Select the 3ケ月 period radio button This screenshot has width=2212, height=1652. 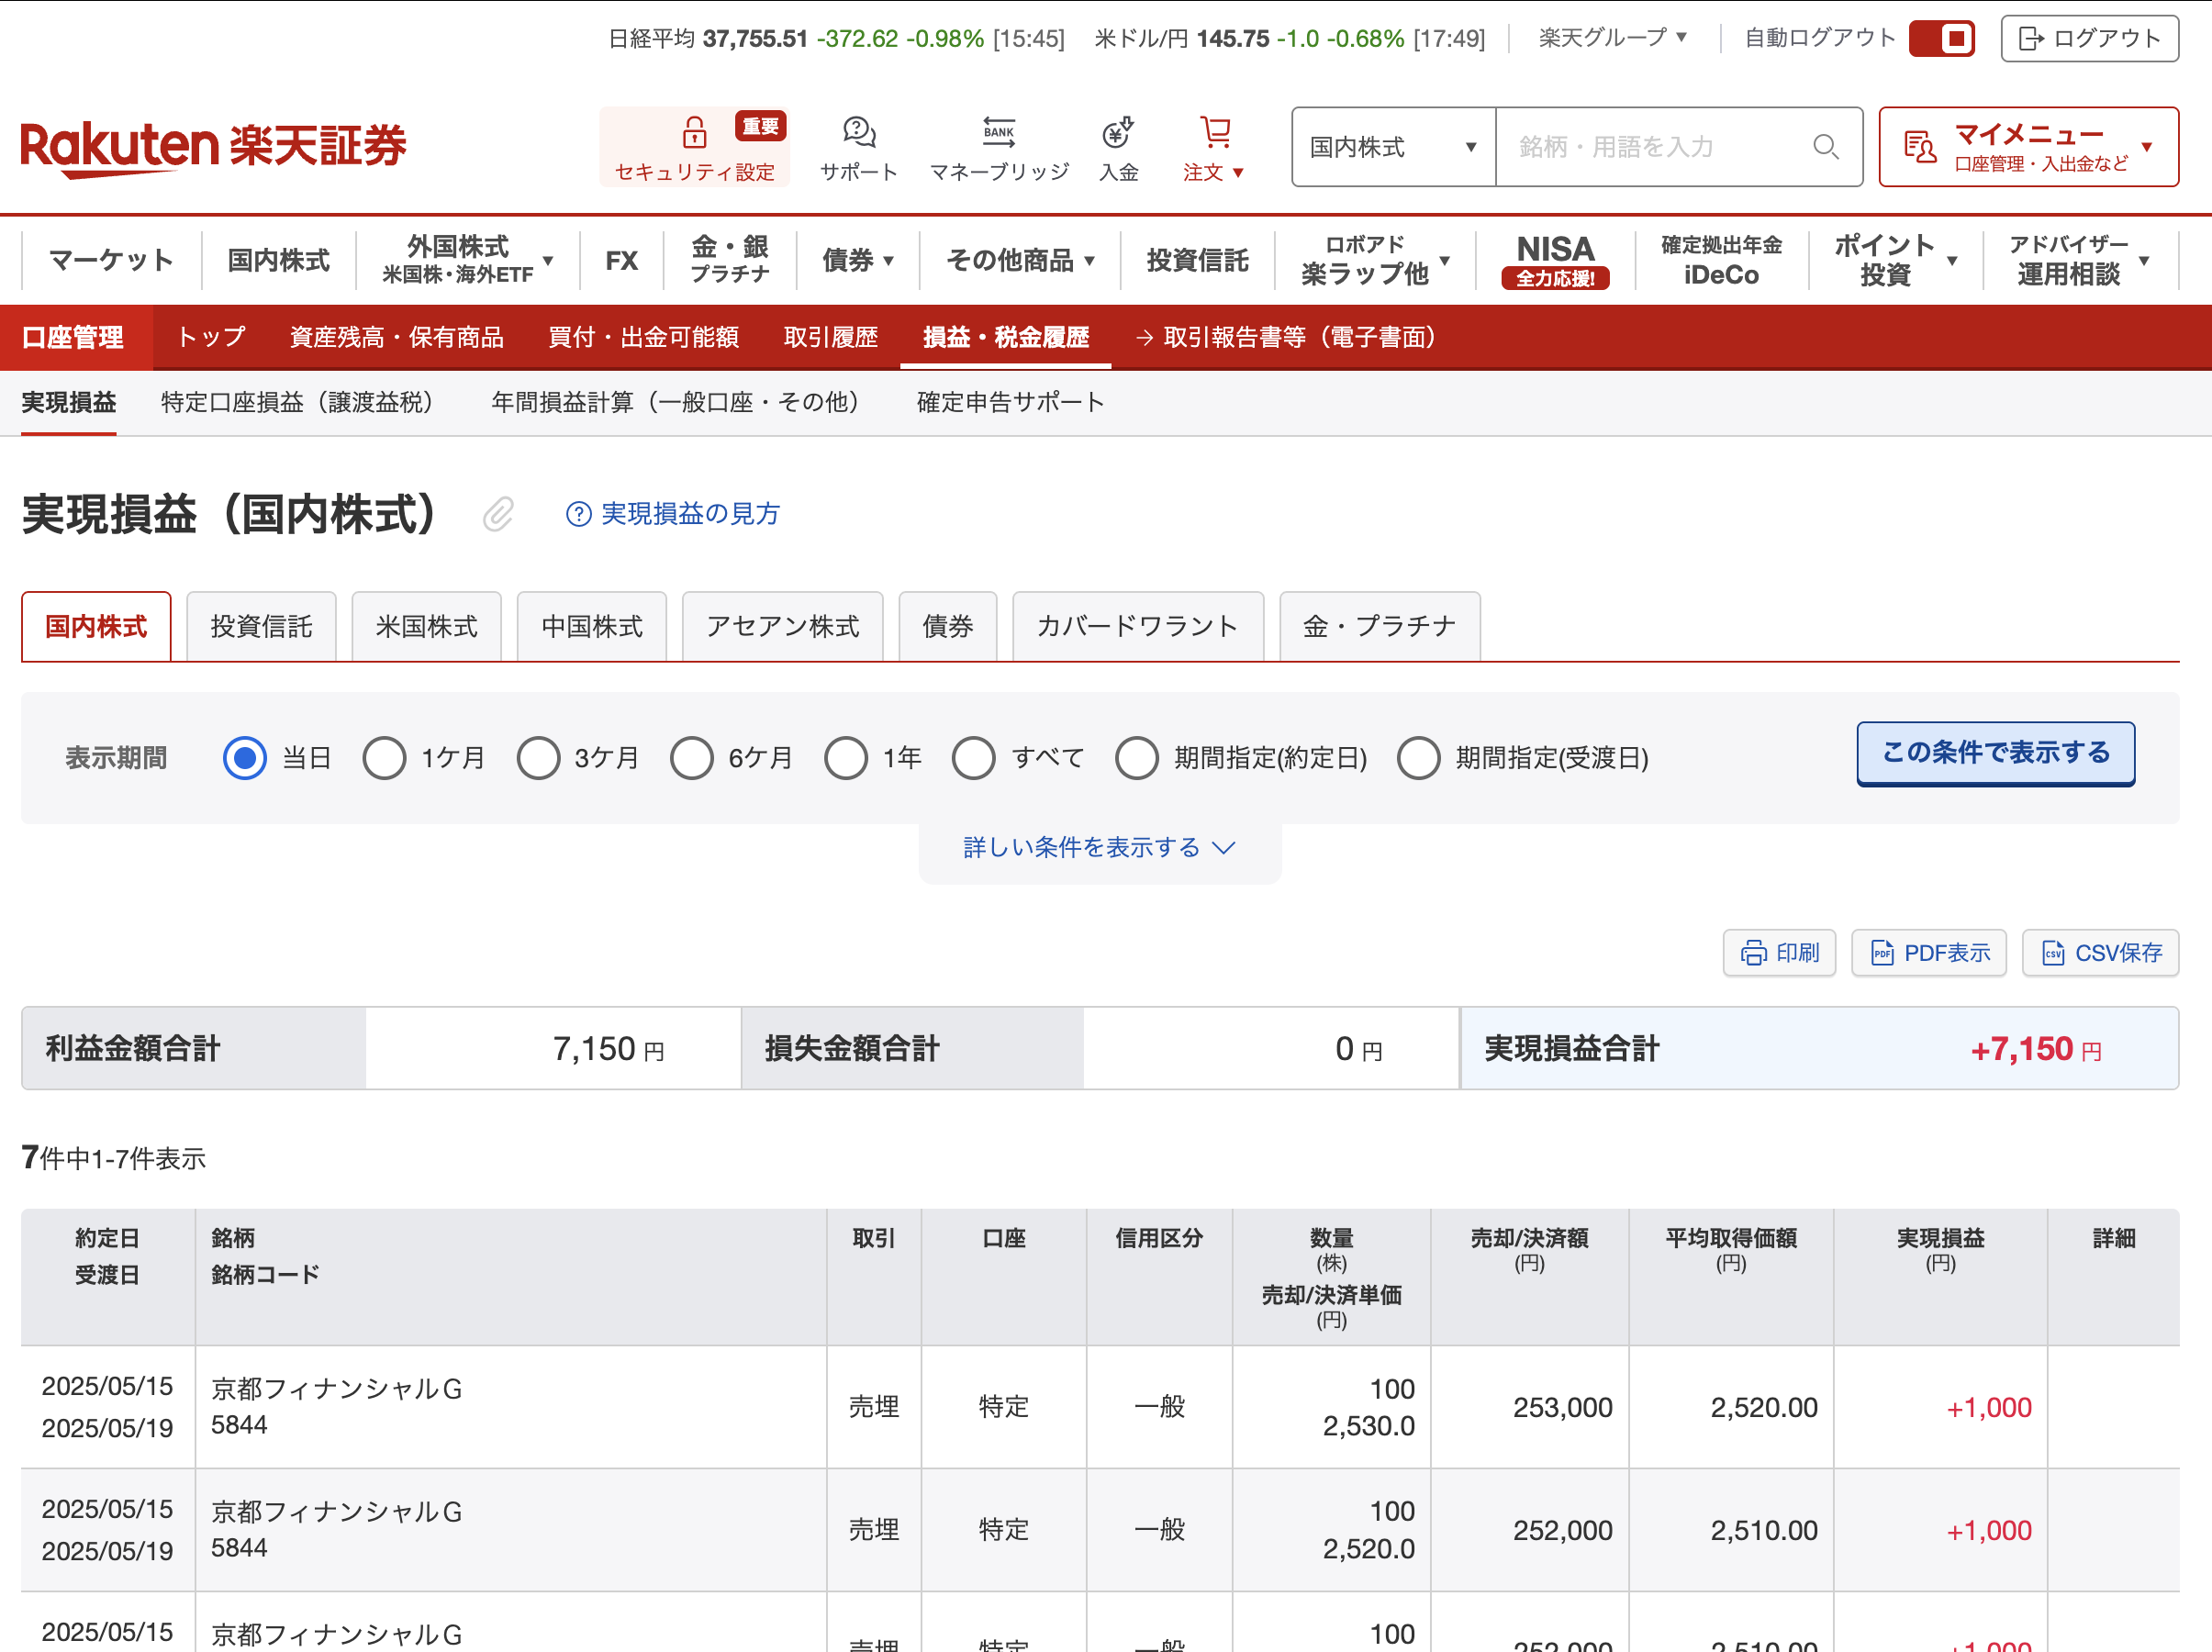point(538,758)
